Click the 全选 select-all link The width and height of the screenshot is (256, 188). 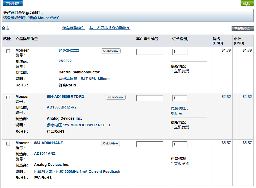pyautogui.click(x=5, y=28)
